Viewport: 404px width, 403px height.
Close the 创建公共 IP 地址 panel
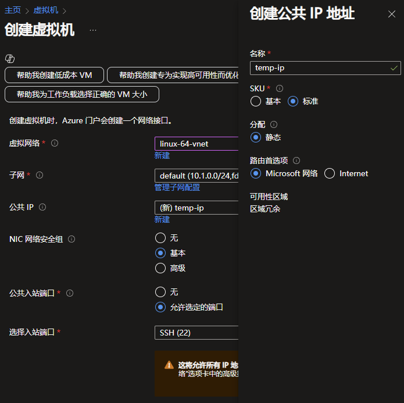coord(391,14)
